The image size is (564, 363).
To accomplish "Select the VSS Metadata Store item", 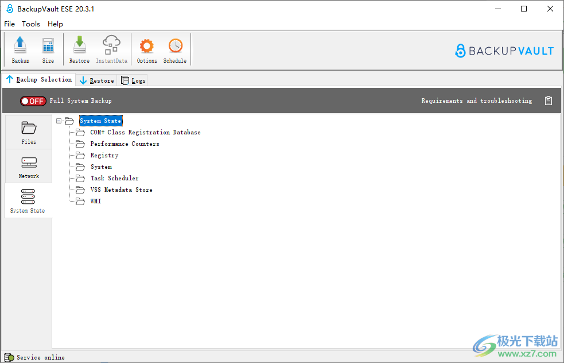I will [121, 190].
